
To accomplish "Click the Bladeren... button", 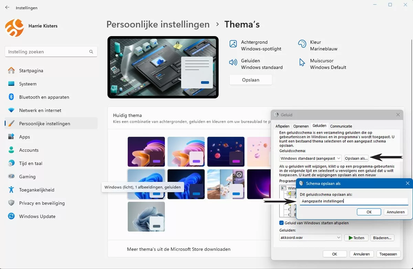I will pyautogui.click(x=382, y=238).
